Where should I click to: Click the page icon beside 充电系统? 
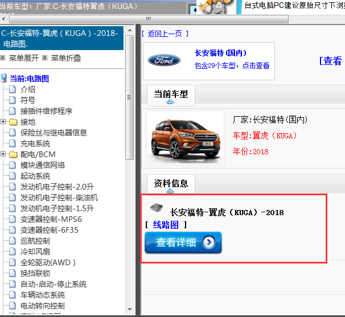click(x=13, y=143)
